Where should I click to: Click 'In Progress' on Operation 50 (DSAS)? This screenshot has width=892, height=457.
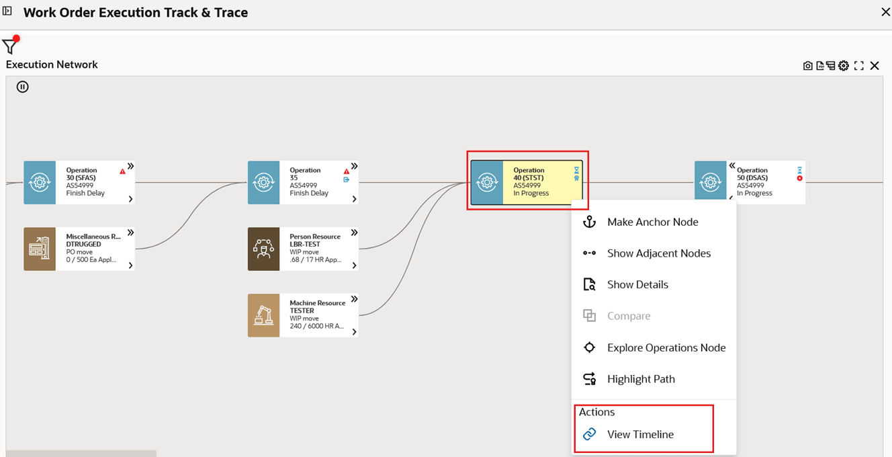(754, 194)
